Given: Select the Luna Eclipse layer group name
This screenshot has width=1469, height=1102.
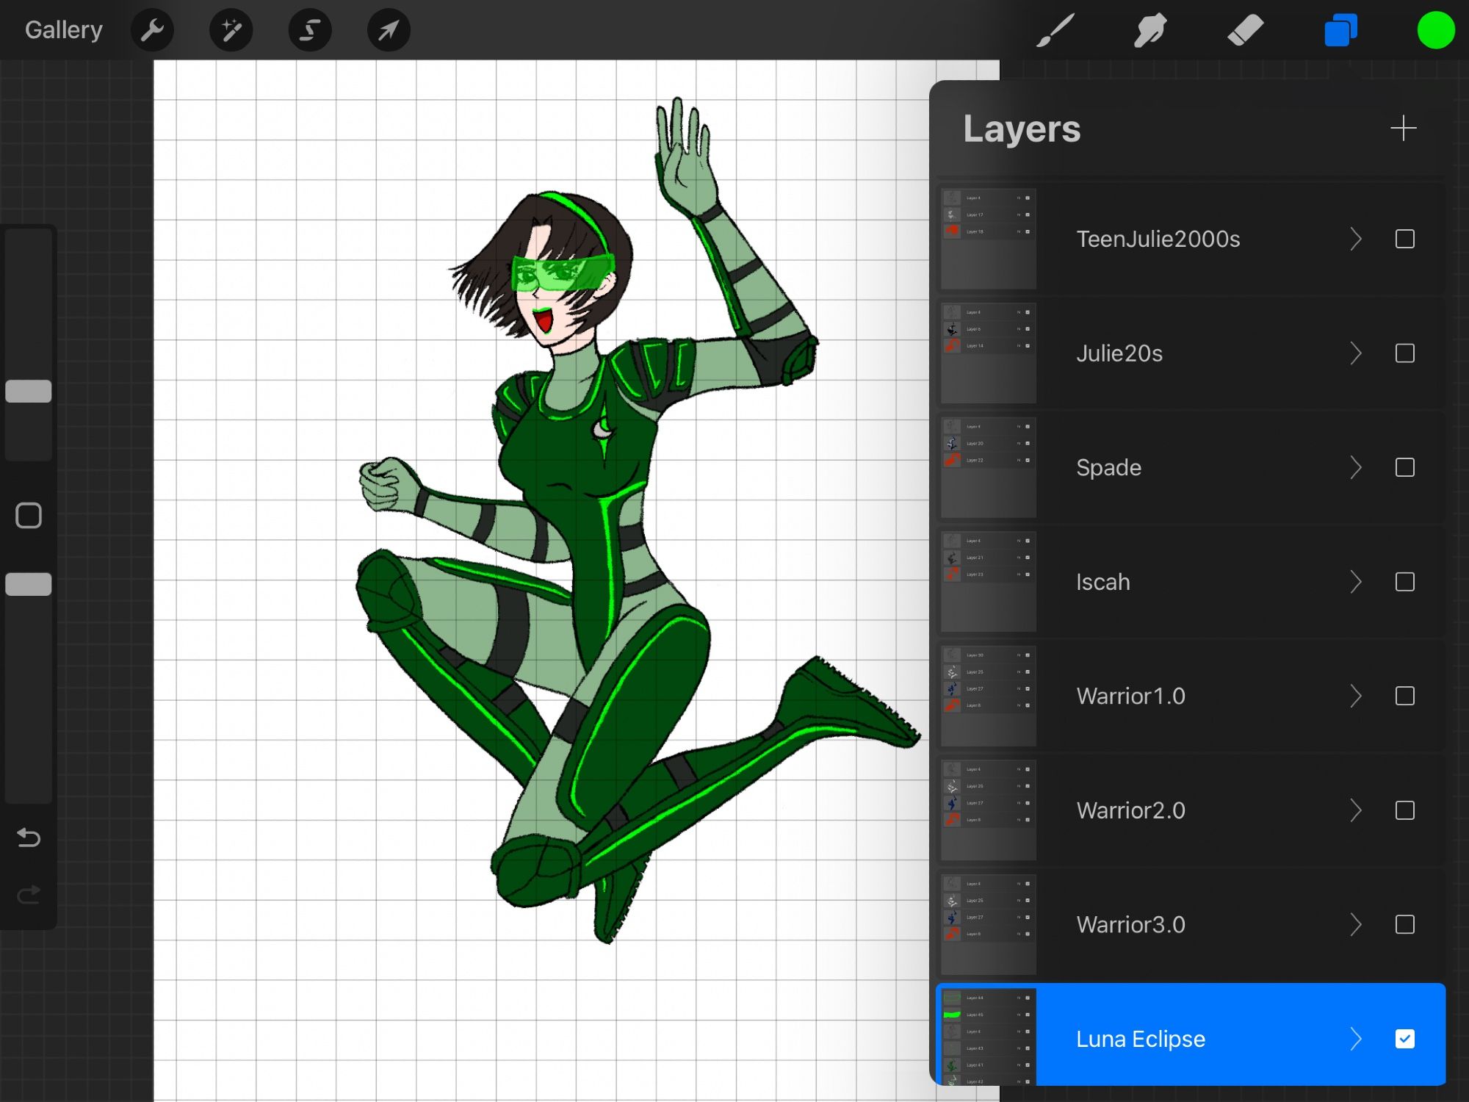Looking at the screenshot, I should (1140, 1039).
